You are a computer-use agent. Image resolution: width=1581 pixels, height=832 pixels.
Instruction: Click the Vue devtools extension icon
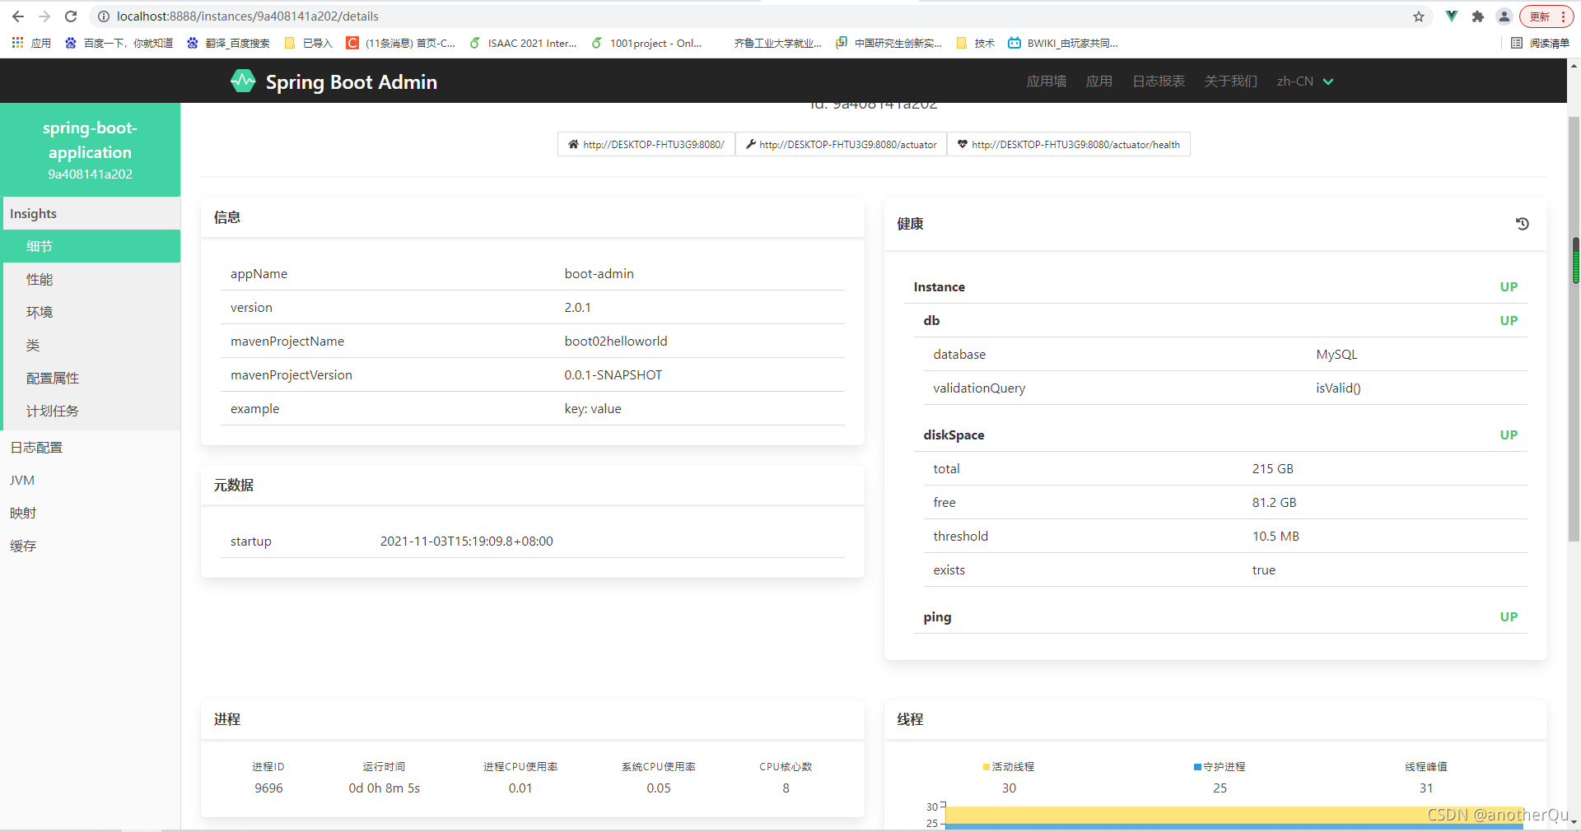pos(1452,16)
